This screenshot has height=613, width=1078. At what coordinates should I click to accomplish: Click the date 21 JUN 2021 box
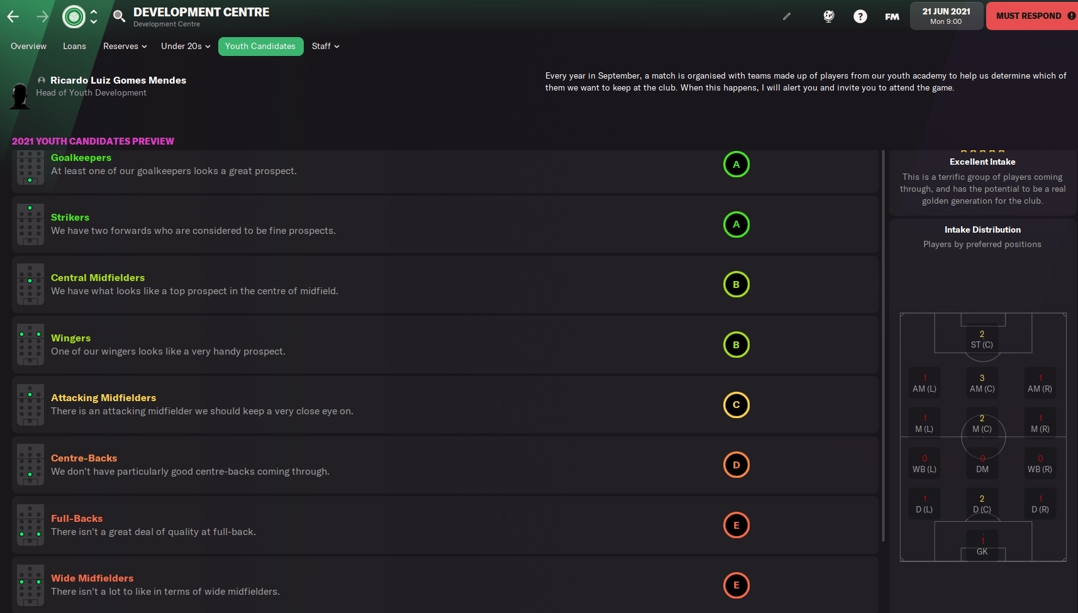click(x=946, y=16)
